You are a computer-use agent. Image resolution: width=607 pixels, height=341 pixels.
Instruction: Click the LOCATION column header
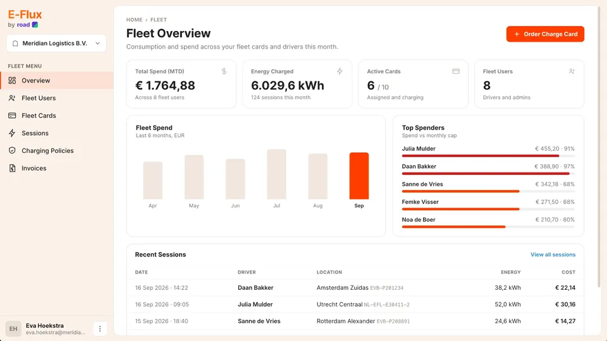coord(329,272)
